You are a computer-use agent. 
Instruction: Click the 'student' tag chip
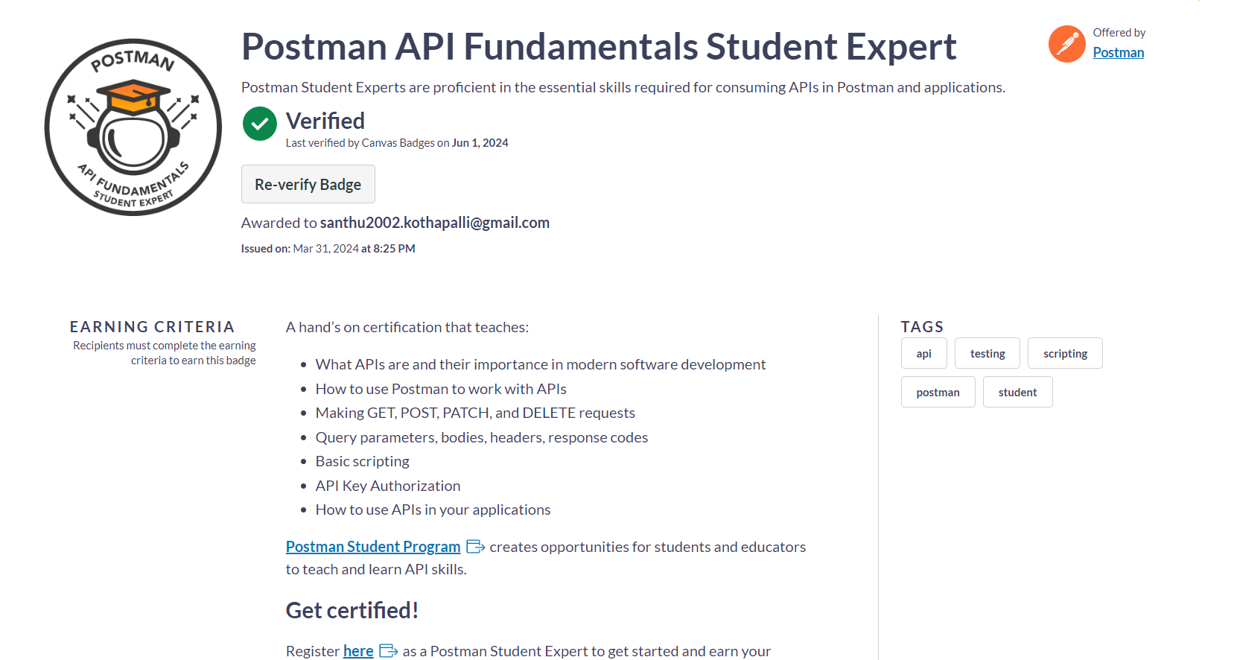tap(1017, 393)
